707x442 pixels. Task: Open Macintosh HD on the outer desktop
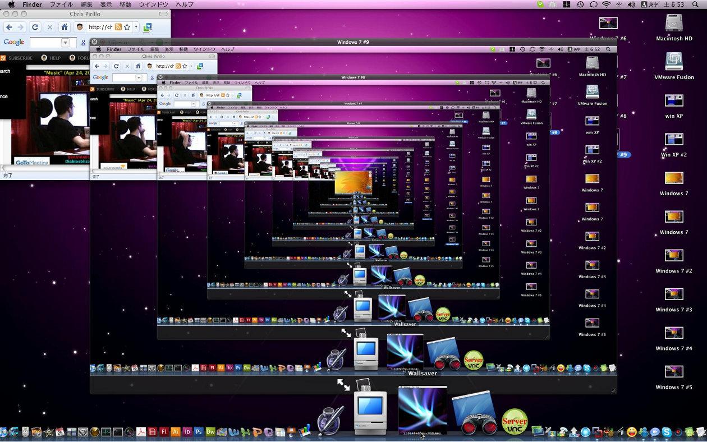[x=673, y=24]
